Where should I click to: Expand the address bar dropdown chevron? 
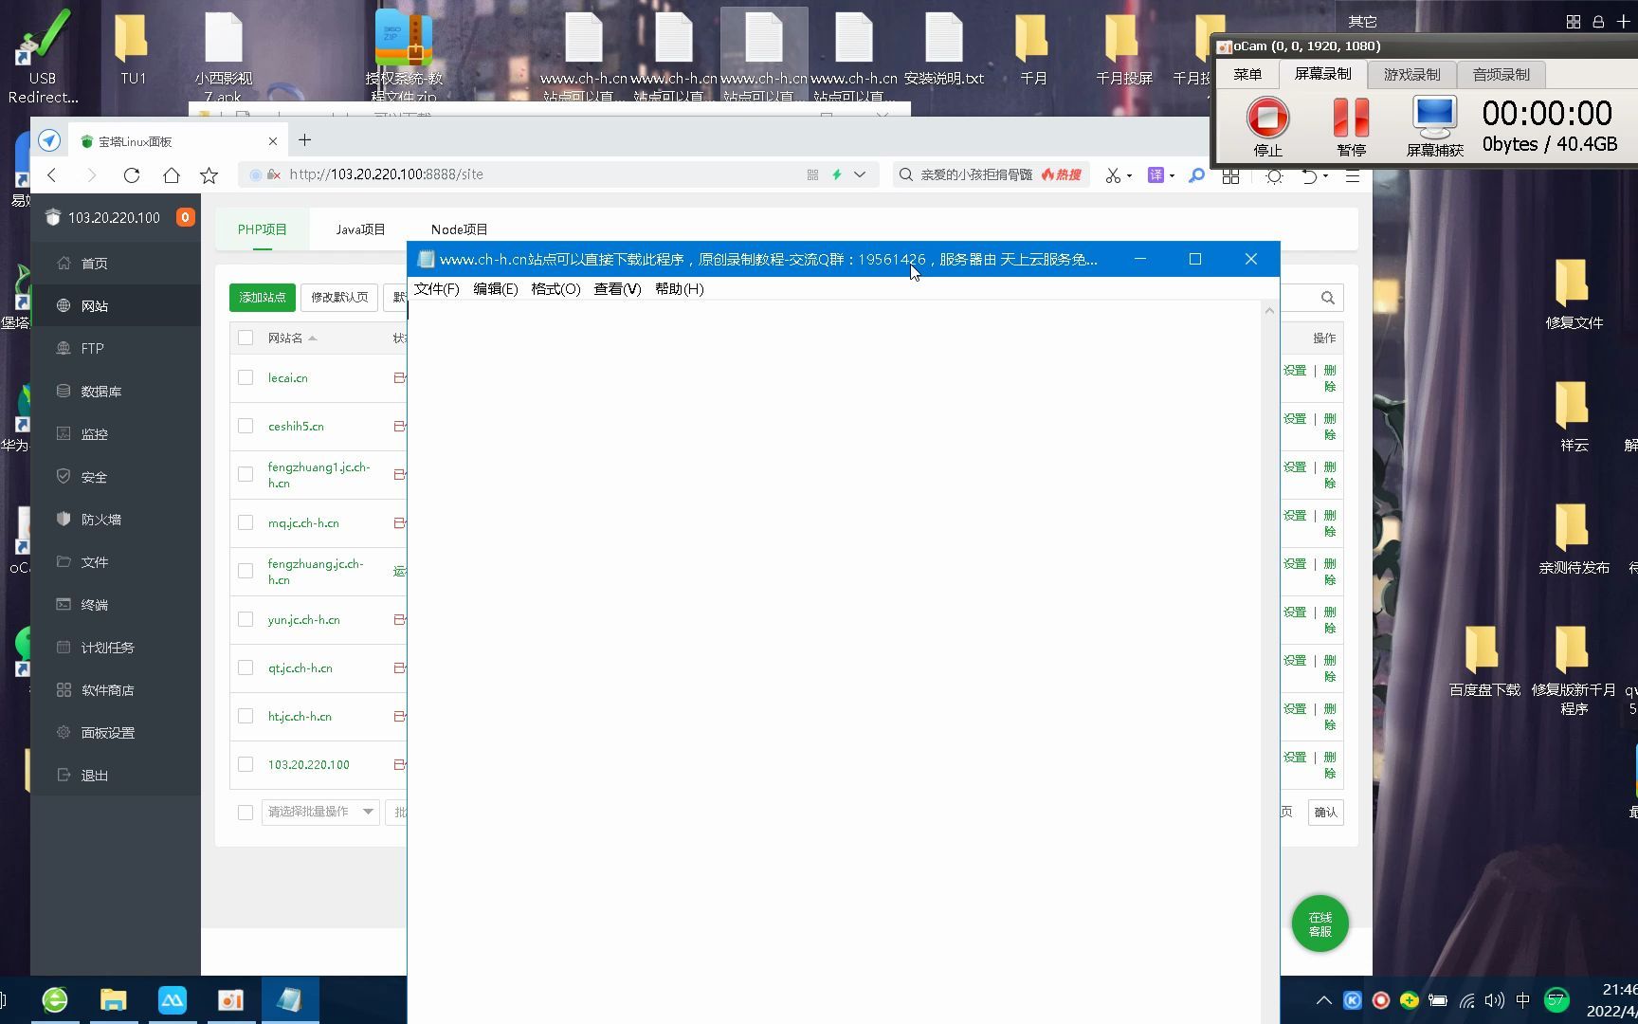pyautogui.click(x=860, y=174)
